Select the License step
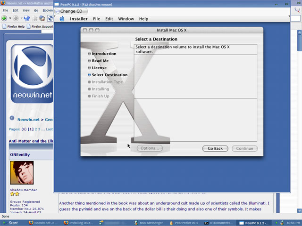302x226 pixels. pyautogui.click(x=97, y=68)
